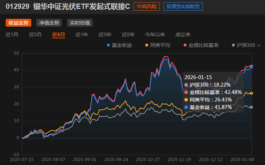Click the 股票型&指数型 fund type tag

click(x=183, y=6)
